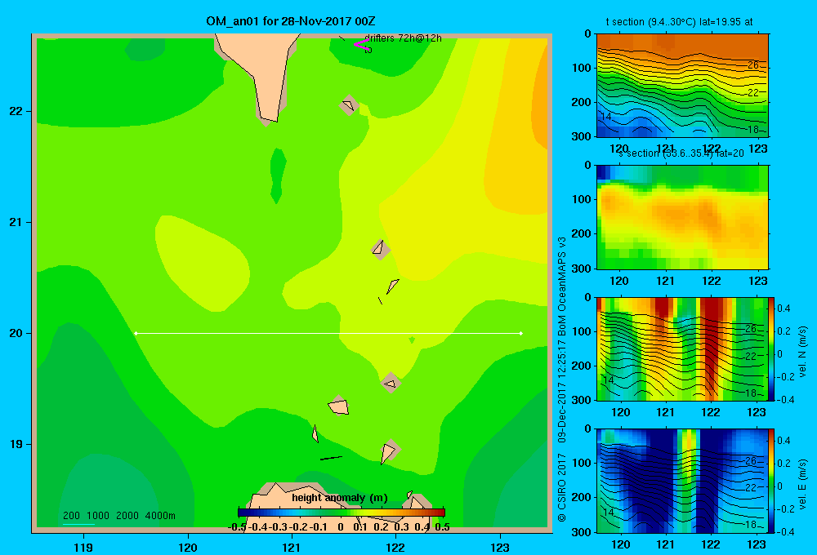Click the left endpoint of white section line
This screenshot has height=555, width=817.
(136, 333)
